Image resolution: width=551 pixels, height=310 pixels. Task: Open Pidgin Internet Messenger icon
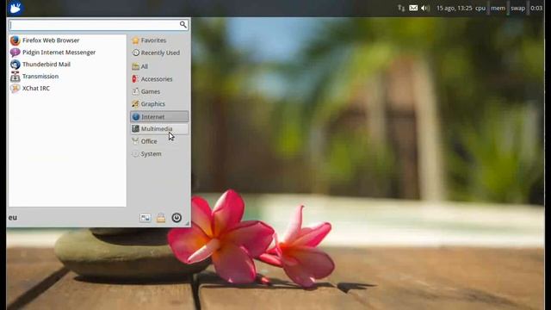(x=15, y=53)
